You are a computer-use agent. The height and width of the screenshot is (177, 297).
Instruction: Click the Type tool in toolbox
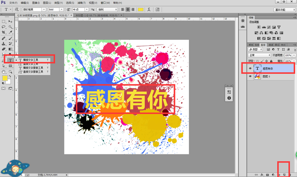click(10, 60)
